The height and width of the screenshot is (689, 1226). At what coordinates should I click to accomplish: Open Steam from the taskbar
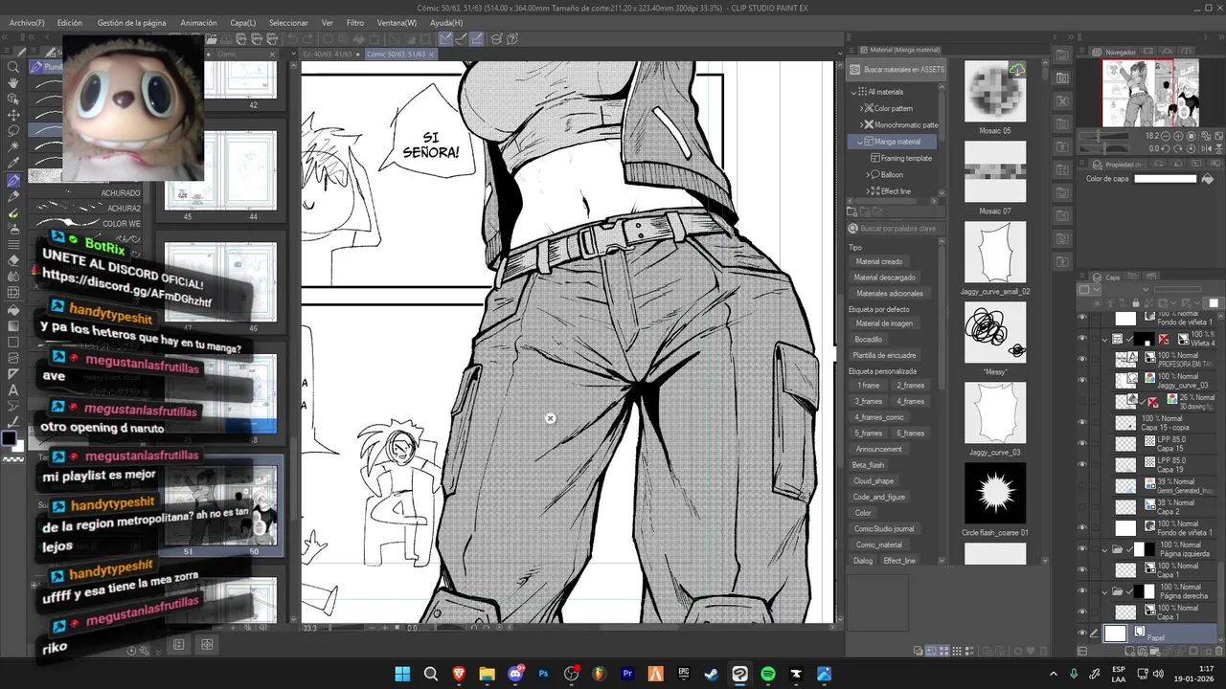tap(712, 674)
